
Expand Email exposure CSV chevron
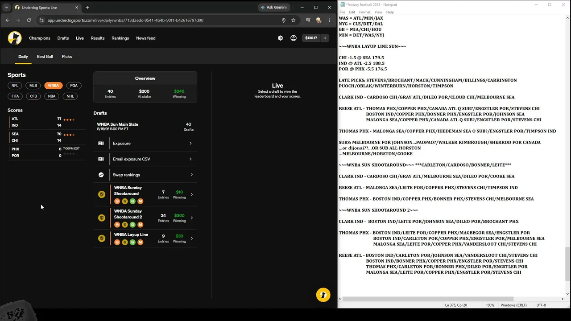[x=190, y=159]
